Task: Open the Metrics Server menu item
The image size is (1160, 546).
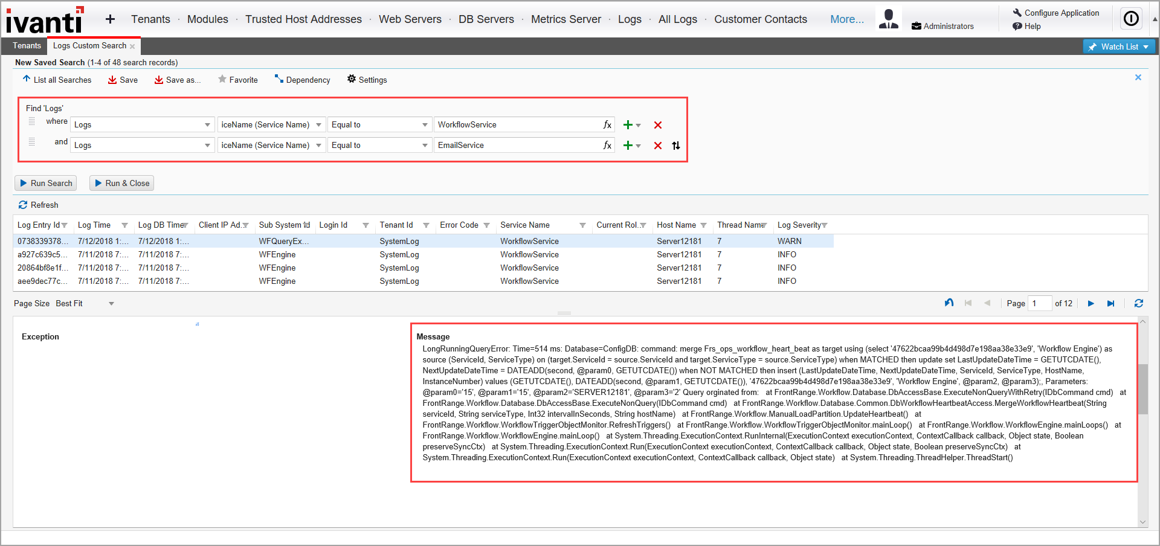Action: 566,19
